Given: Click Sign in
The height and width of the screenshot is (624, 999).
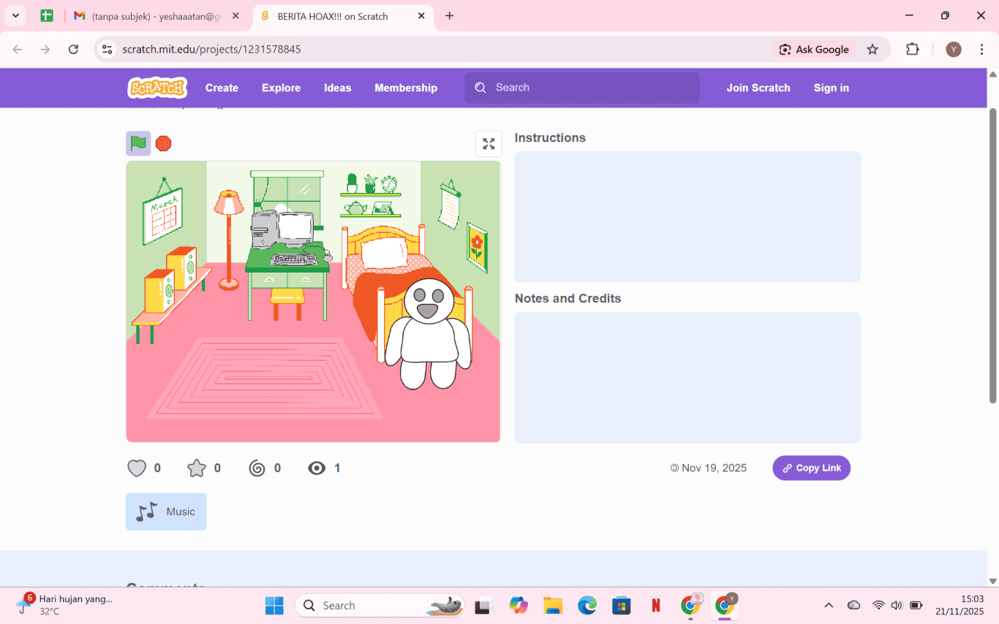Looking at the screenshot, I should point(831,88).
